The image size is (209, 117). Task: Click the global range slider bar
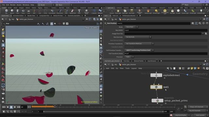pyautogui.click(x=103, y=111)
